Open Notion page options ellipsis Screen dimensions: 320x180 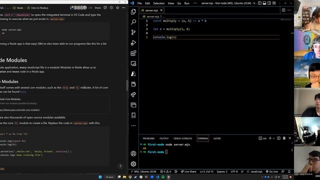tap(123, 8)
